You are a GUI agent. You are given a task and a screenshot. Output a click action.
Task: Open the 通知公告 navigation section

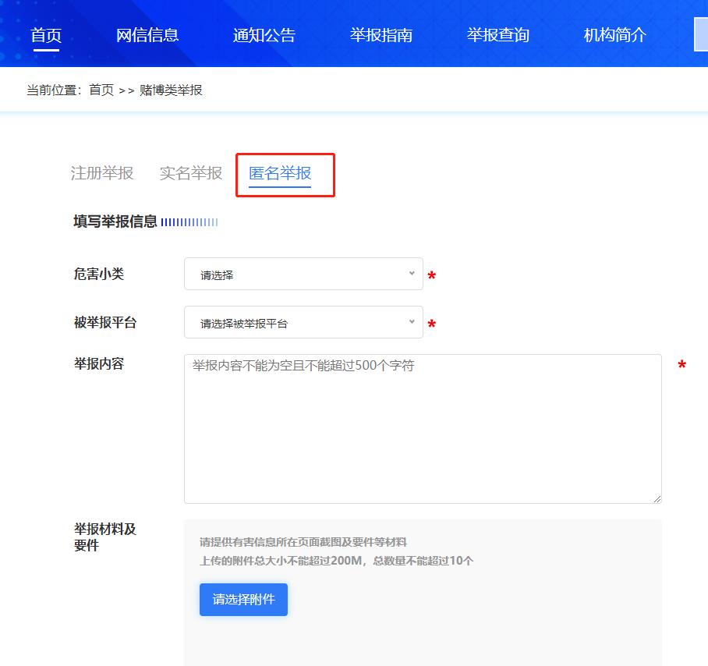264,34
